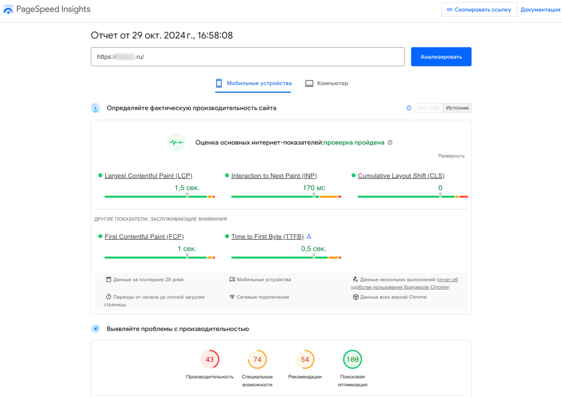This screenshot has width=562, height=397.
Task: Click the Поисковая оптимизация gauge 100
Action: (352, 360)
